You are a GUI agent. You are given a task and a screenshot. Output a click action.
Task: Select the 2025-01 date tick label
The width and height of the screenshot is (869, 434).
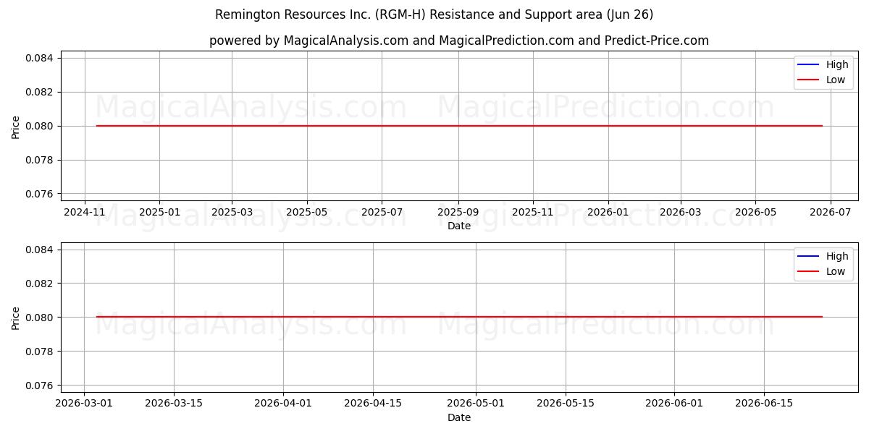click(159, 213)
